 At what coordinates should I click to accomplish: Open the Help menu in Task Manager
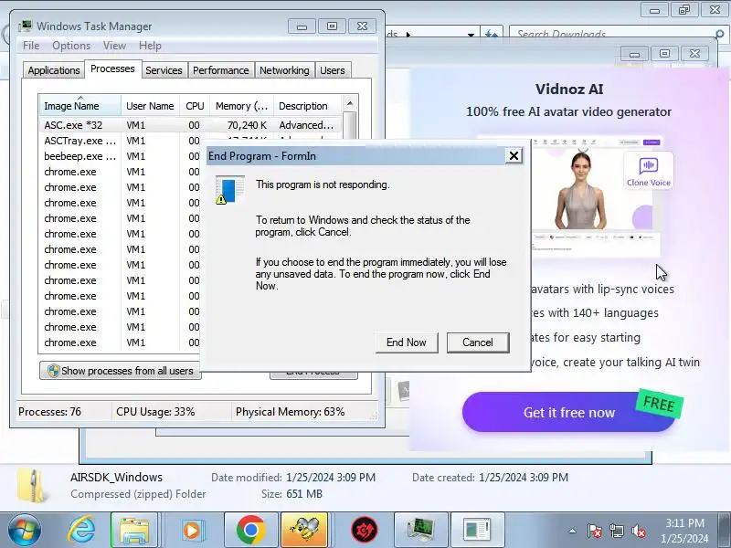(x=150, y=46)
